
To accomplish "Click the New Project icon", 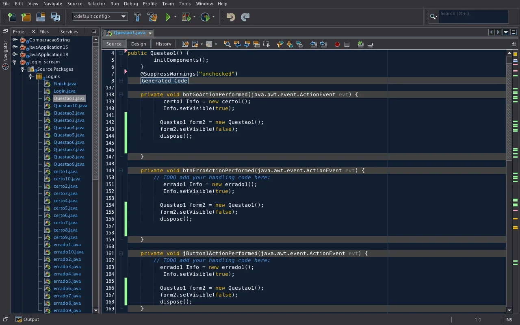I will [26, 17].
